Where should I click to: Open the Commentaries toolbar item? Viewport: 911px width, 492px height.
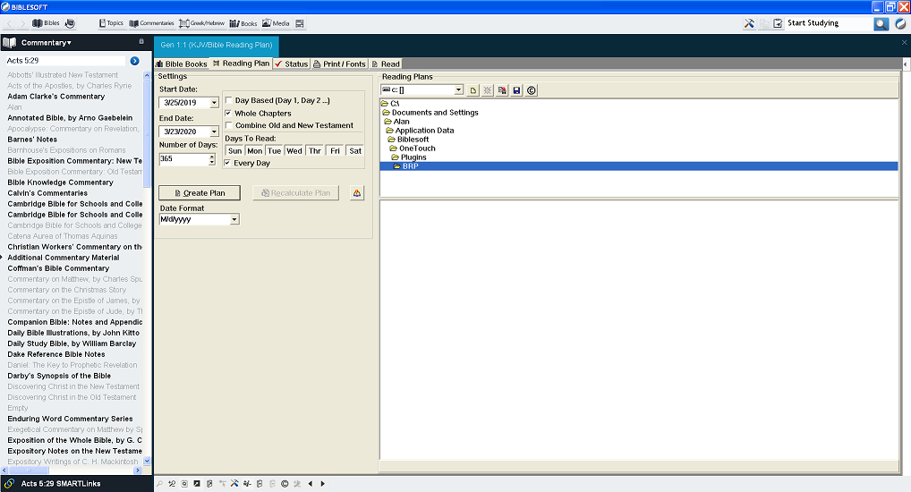[x=151, y=23]
